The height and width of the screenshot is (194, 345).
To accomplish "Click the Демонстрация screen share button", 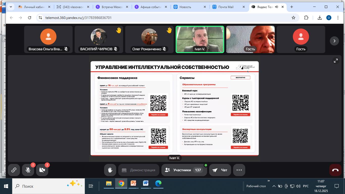I will pos(138,170).
